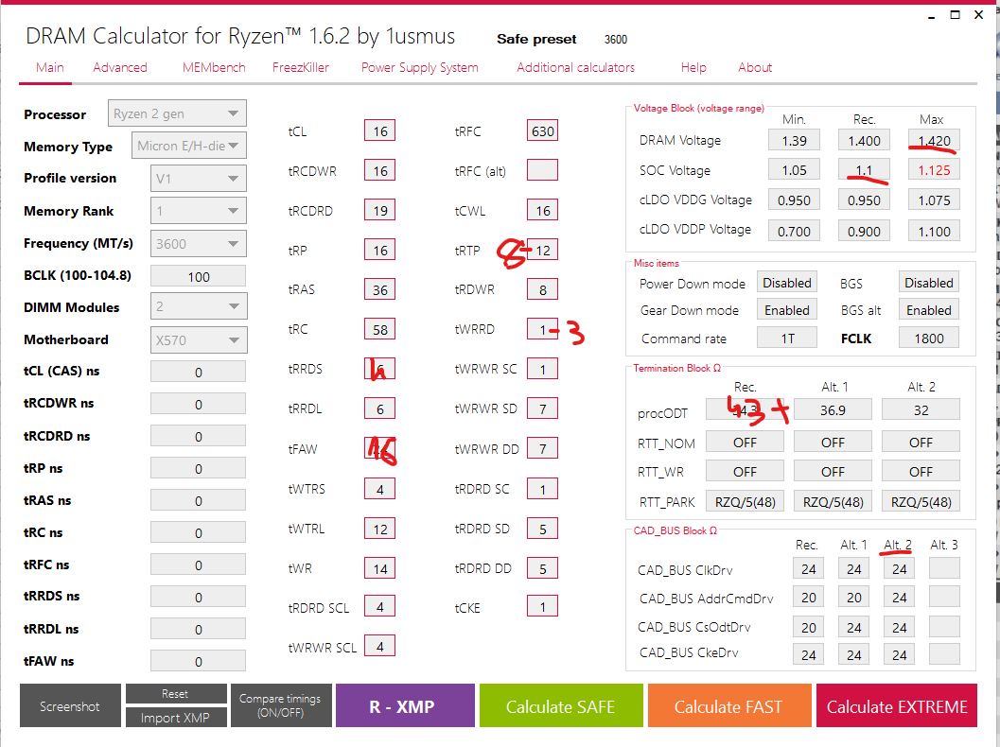Click RTT_NOM Rec. OFF value
The width and height of the screenshot is (1000, 747).
click(x=745, y=442)
